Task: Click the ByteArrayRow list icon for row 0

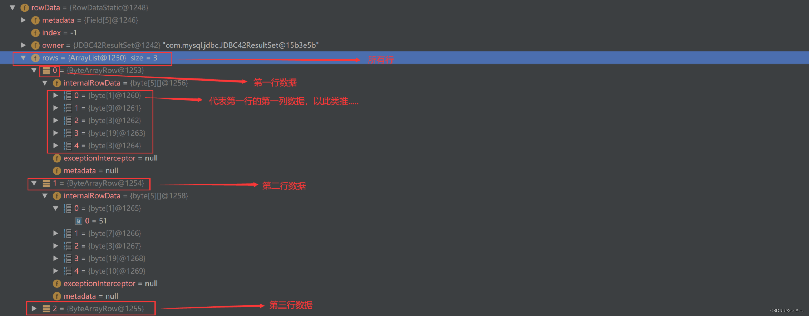Action: (46, 71)
